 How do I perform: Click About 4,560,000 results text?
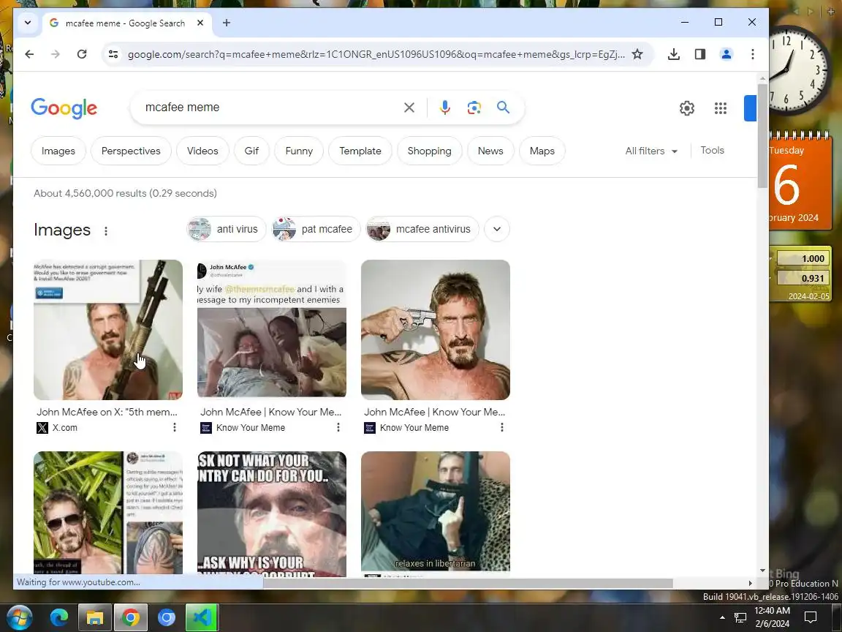click(x=125, y=193)
